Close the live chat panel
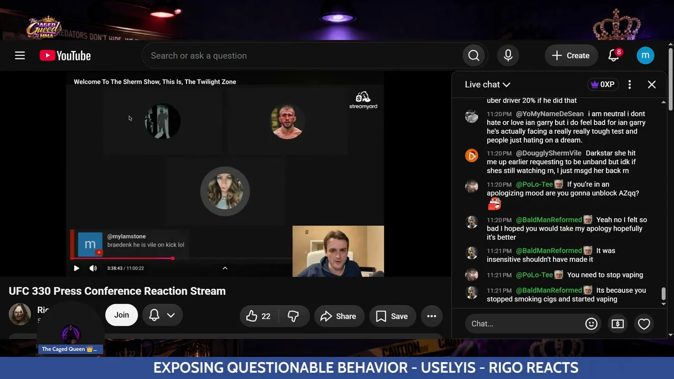Image resolution: width=674 pixels, height=379 pixels. pyautogui.click(x=652, y=84)
